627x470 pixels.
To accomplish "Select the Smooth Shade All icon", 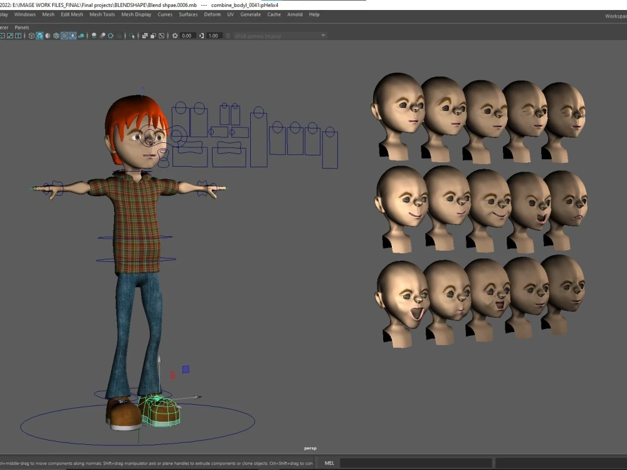I will click(40, 36).
